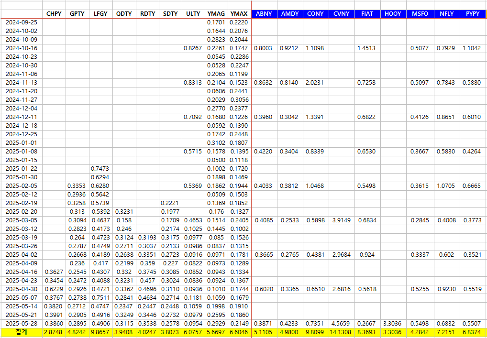Viewport: 487px width, 338px height.
Task: Select the QDTY column header
Action: tap(124, 14)
